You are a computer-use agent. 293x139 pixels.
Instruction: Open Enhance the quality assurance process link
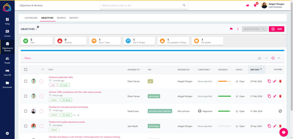coord(67,122)
